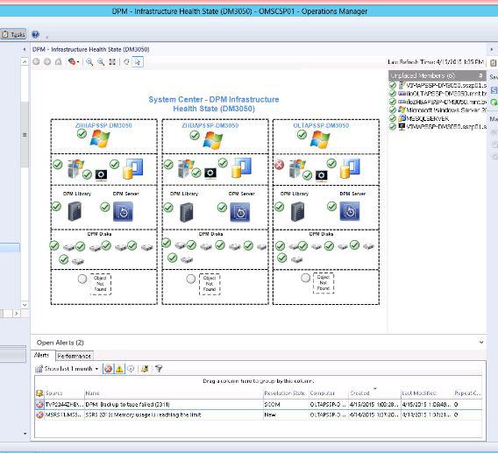The width and height of the screenshot is (498, 453).
Task: Toggle the informational alerts filter button
Action: pos(131,369)
